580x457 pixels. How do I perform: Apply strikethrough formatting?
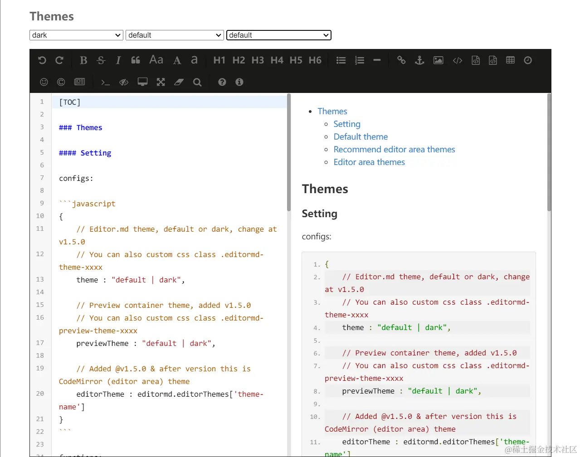pyautogui.click(x=101, y=60)
